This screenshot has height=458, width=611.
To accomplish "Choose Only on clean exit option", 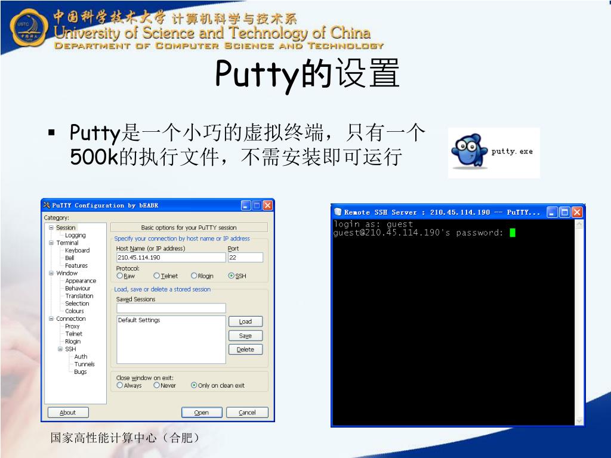I will (x=194, y=385).
